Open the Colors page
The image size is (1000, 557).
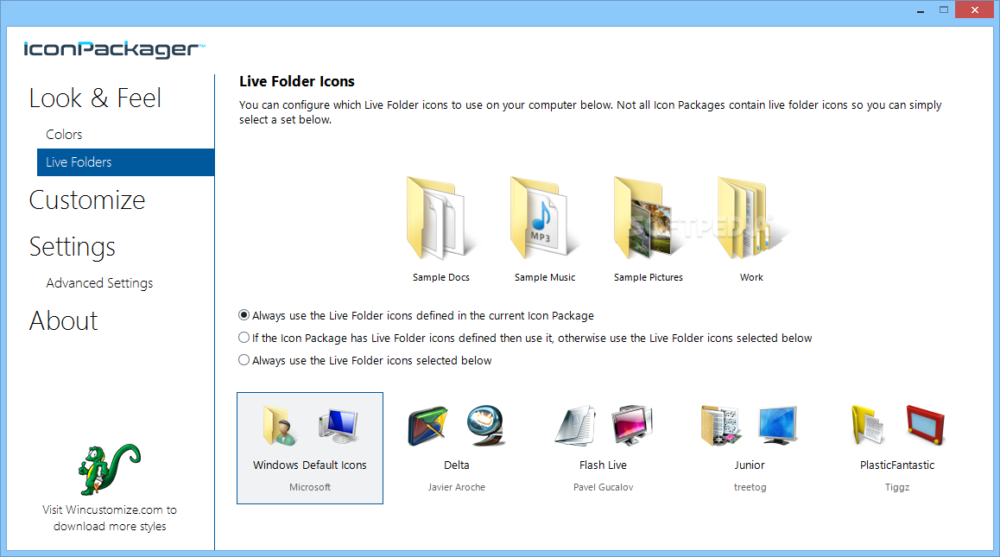pyautogui.click(x=64, y=135)
